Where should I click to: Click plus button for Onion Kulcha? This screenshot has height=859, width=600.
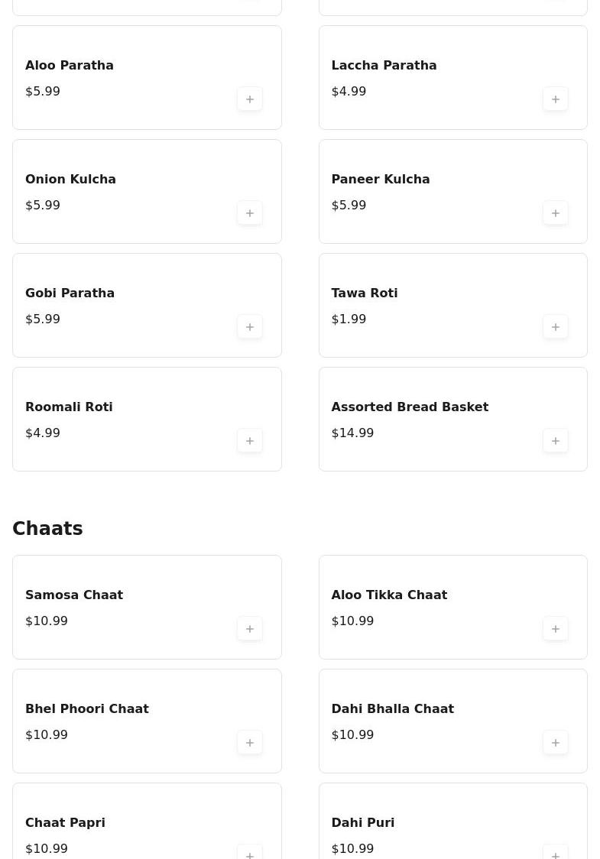click(250, 213)
